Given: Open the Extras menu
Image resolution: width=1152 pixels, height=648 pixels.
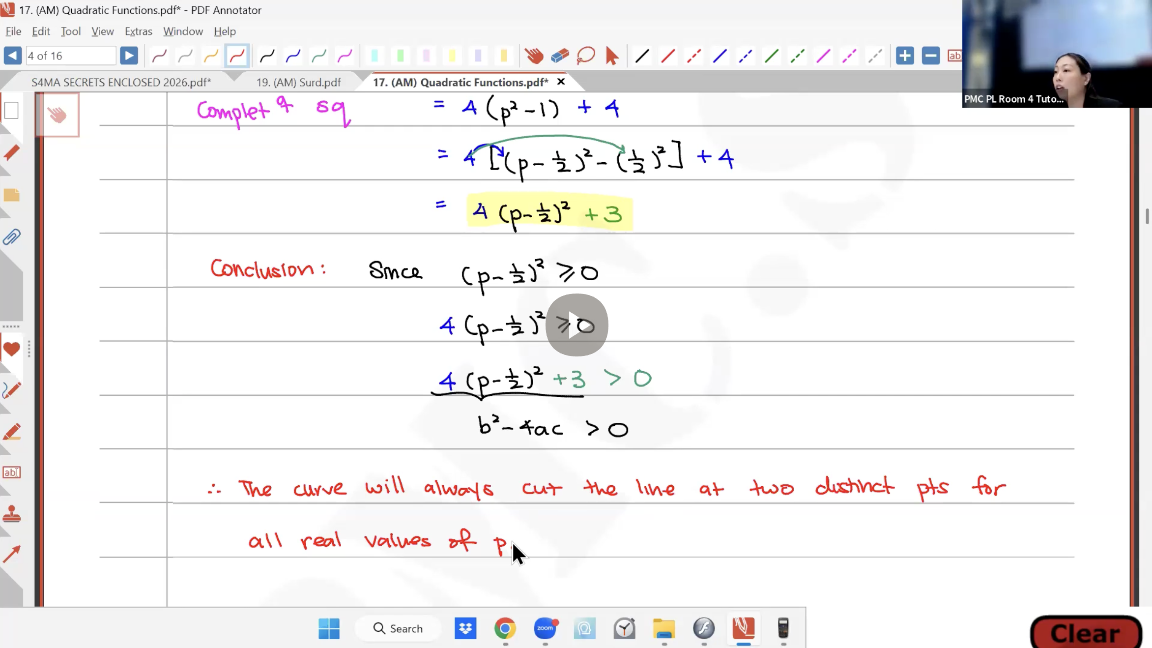Looking at the screenshot, I should coord(138,31).
